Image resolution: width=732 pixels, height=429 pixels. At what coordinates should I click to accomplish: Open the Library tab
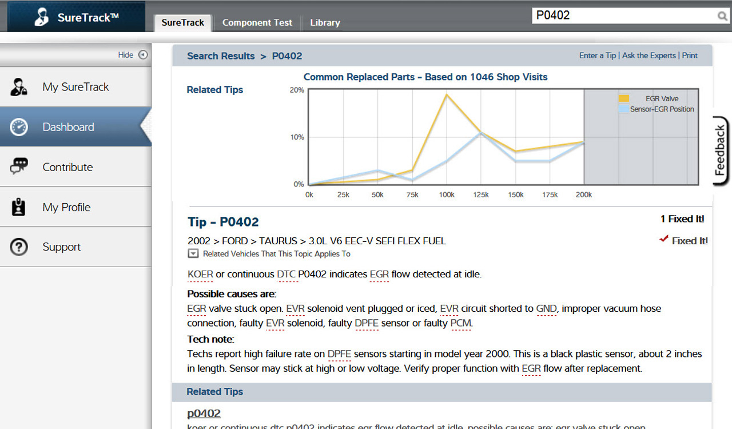pos(325,23)
